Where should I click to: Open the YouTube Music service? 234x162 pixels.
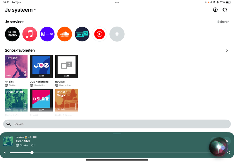99,34
